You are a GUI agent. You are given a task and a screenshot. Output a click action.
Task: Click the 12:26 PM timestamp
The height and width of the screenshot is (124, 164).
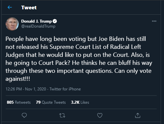(14, 89)
